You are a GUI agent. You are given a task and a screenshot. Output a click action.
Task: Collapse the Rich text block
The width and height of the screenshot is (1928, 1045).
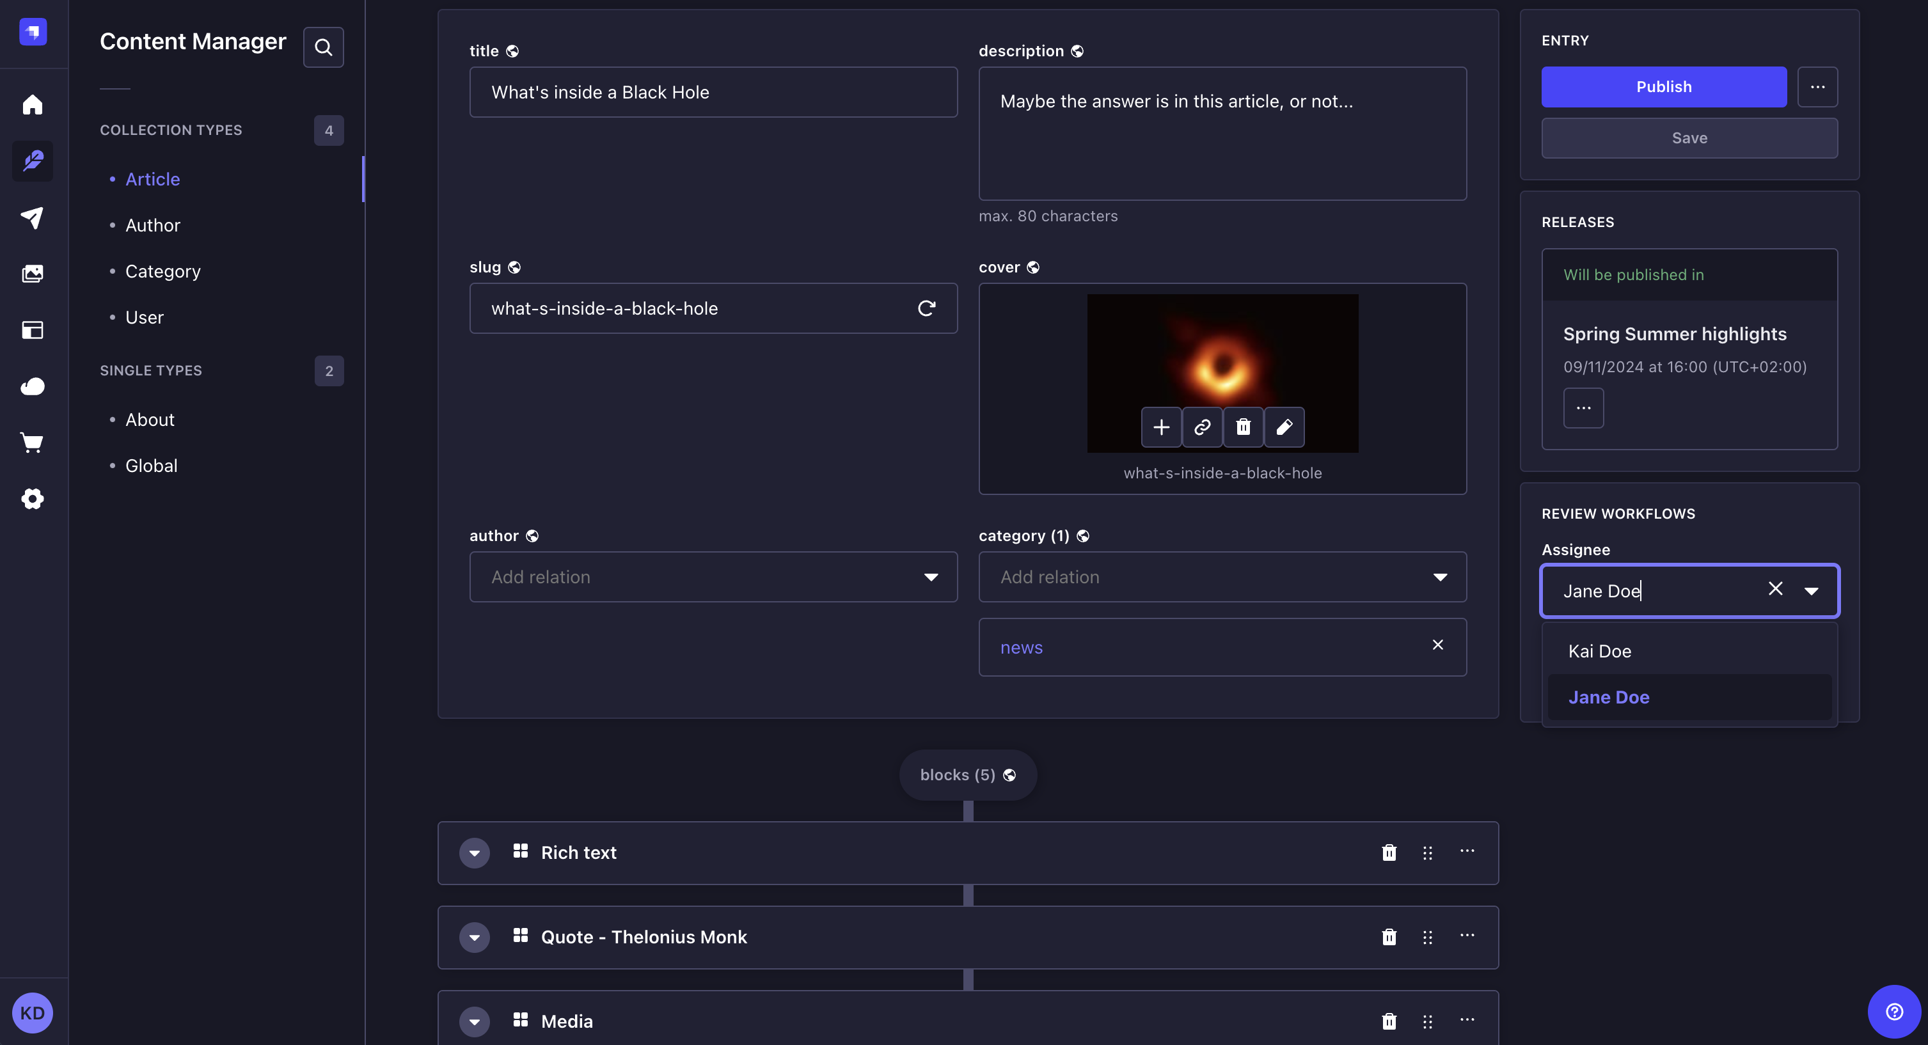(474, 852)
